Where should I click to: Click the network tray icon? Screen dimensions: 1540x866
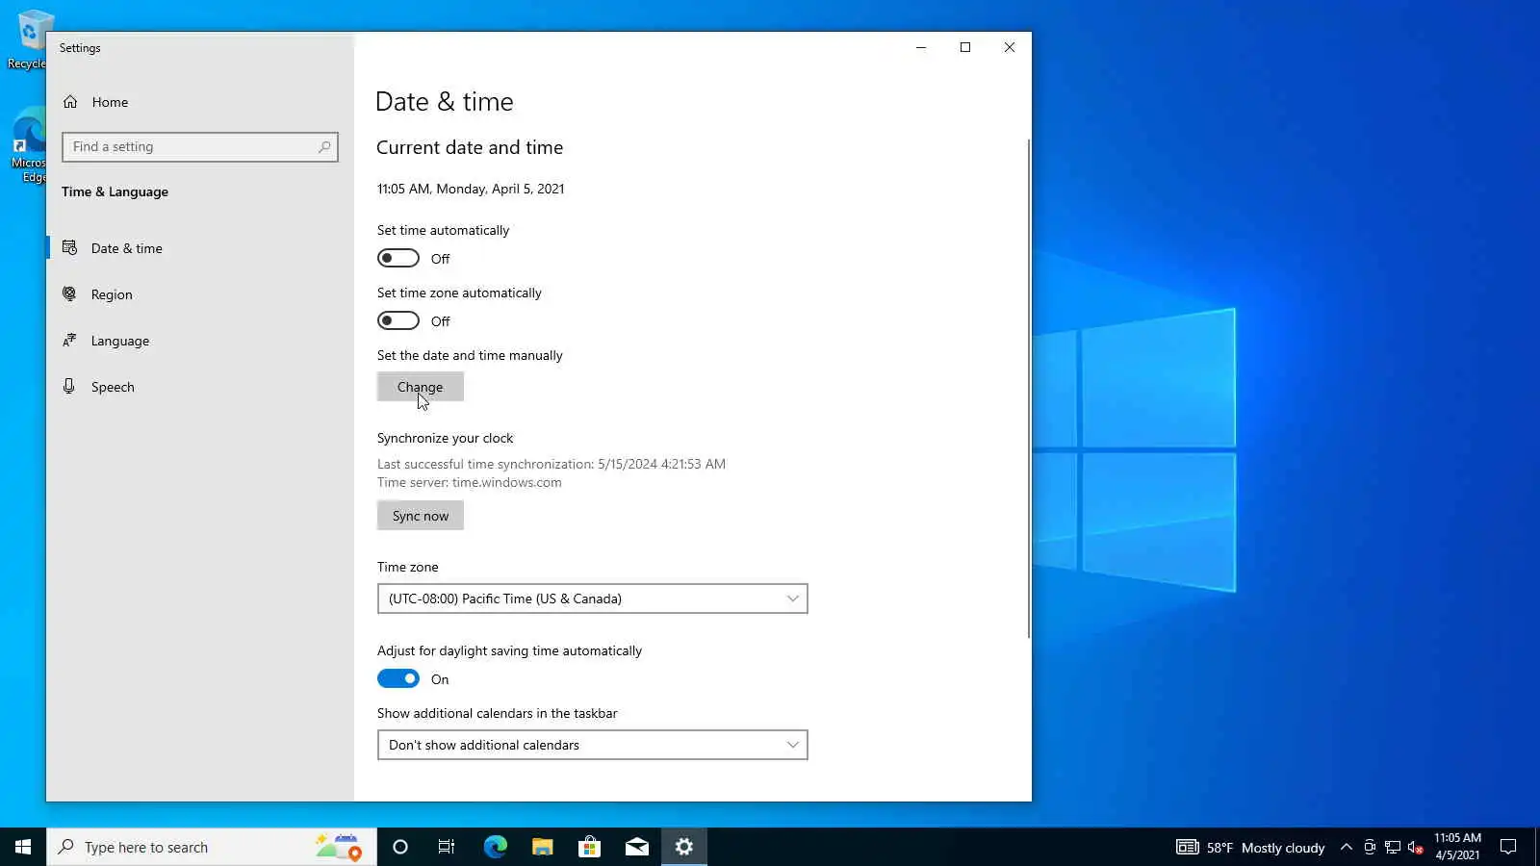point(1393,847)
